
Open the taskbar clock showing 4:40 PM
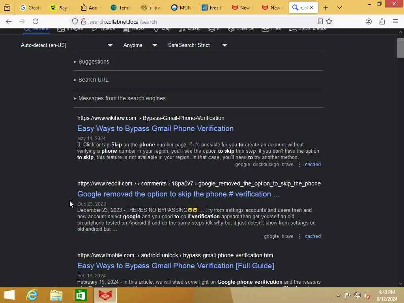coord(387,296)
